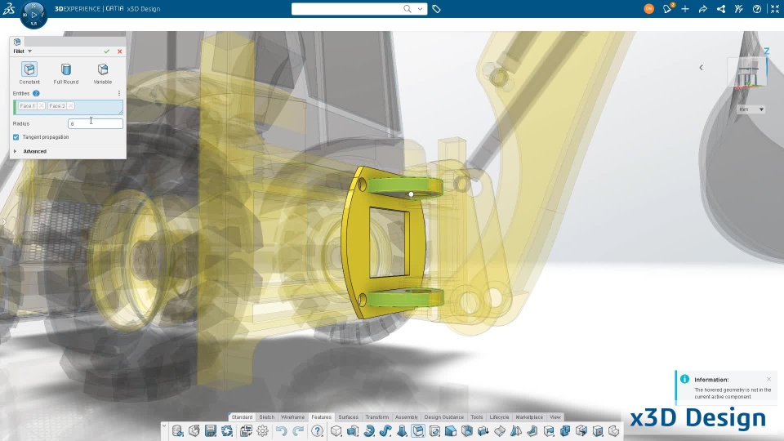Click the first cube primitive icon in Features
784x441 pixels.
[x=336, y=431]
